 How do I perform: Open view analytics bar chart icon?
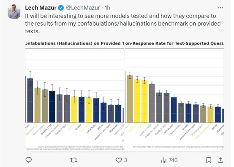pyautogui.click(x=164, y=160)
